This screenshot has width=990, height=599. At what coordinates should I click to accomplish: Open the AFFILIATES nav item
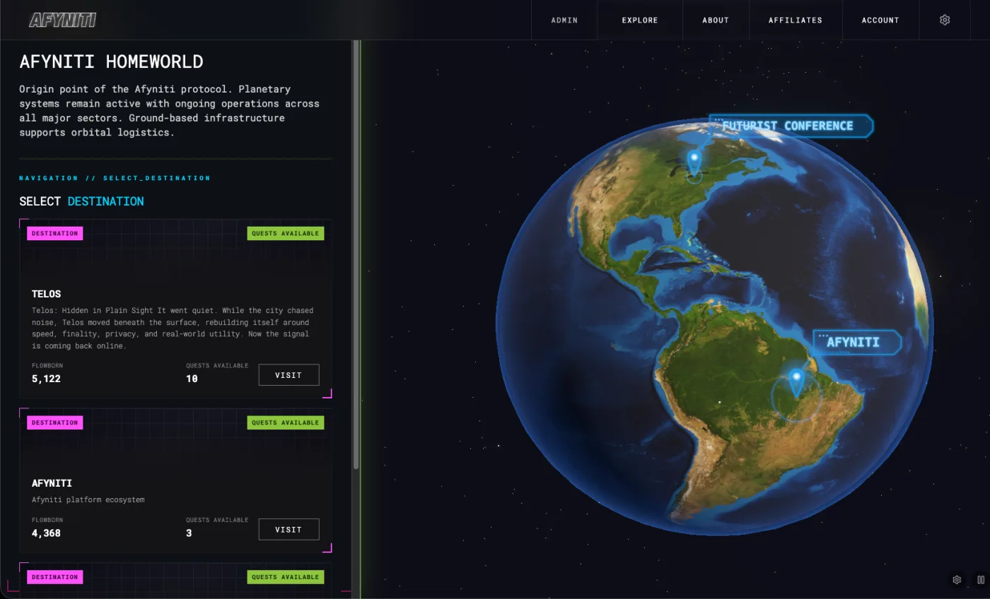point(796,20)
